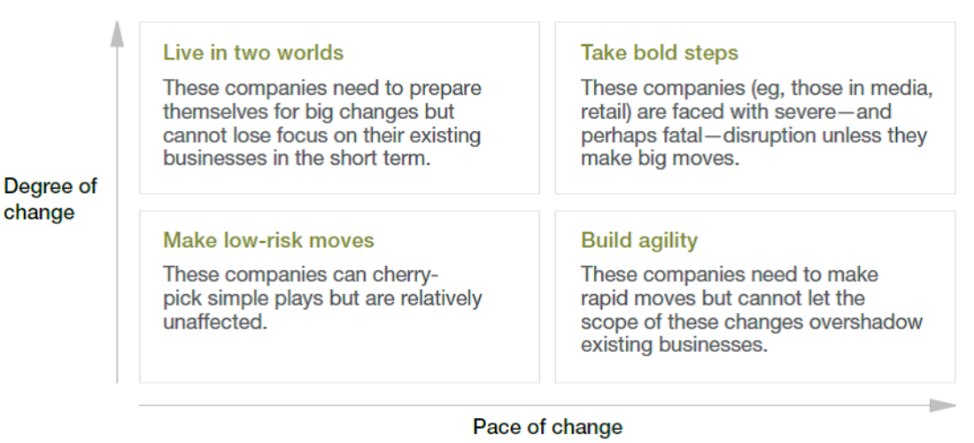Viewport: 974px width, 443px height.
Task: Click the 'Live in two worlds' description text
Action: (321, 122)
